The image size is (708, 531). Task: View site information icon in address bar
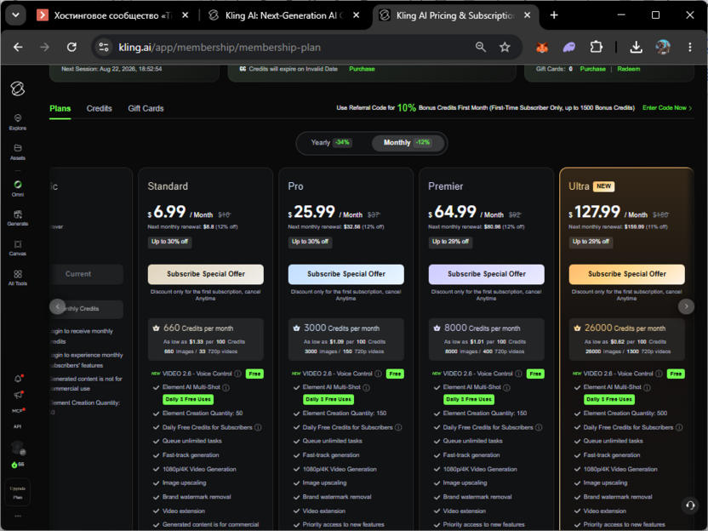coord(104,47)
